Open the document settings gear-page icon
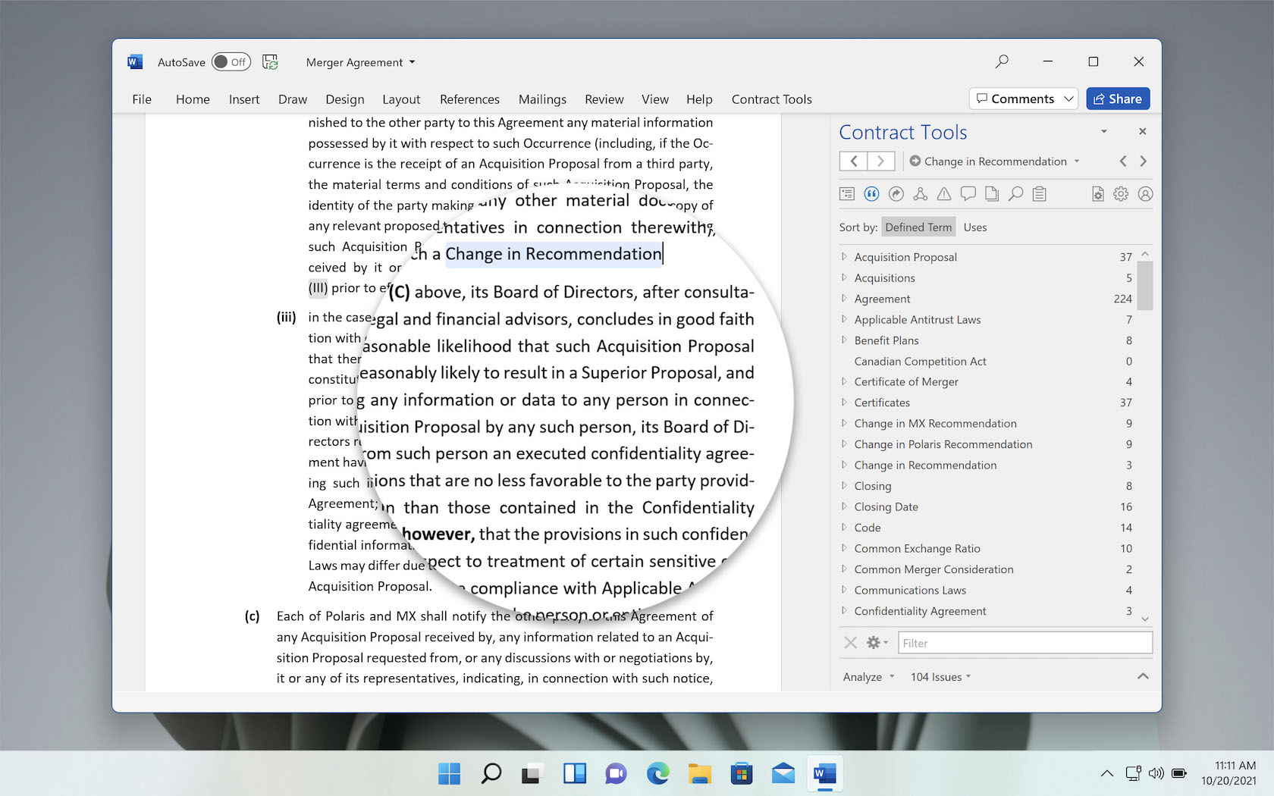Image resolution: width=1274 pixels, height=796 pixels. tap(1097, 194)
